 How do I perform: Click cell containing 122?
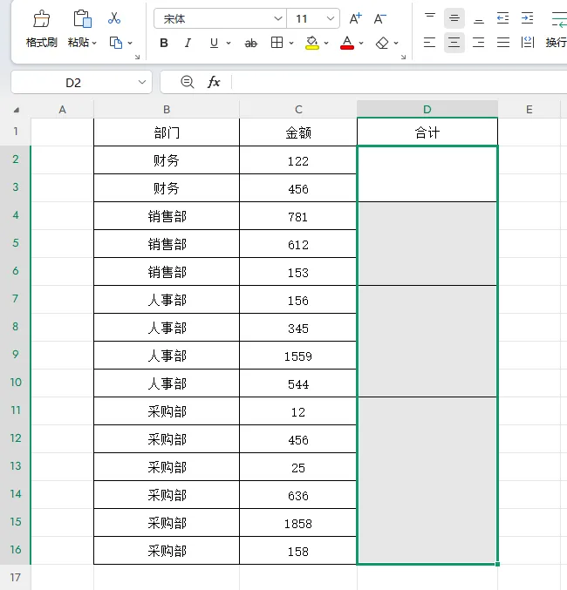point(298,160)
